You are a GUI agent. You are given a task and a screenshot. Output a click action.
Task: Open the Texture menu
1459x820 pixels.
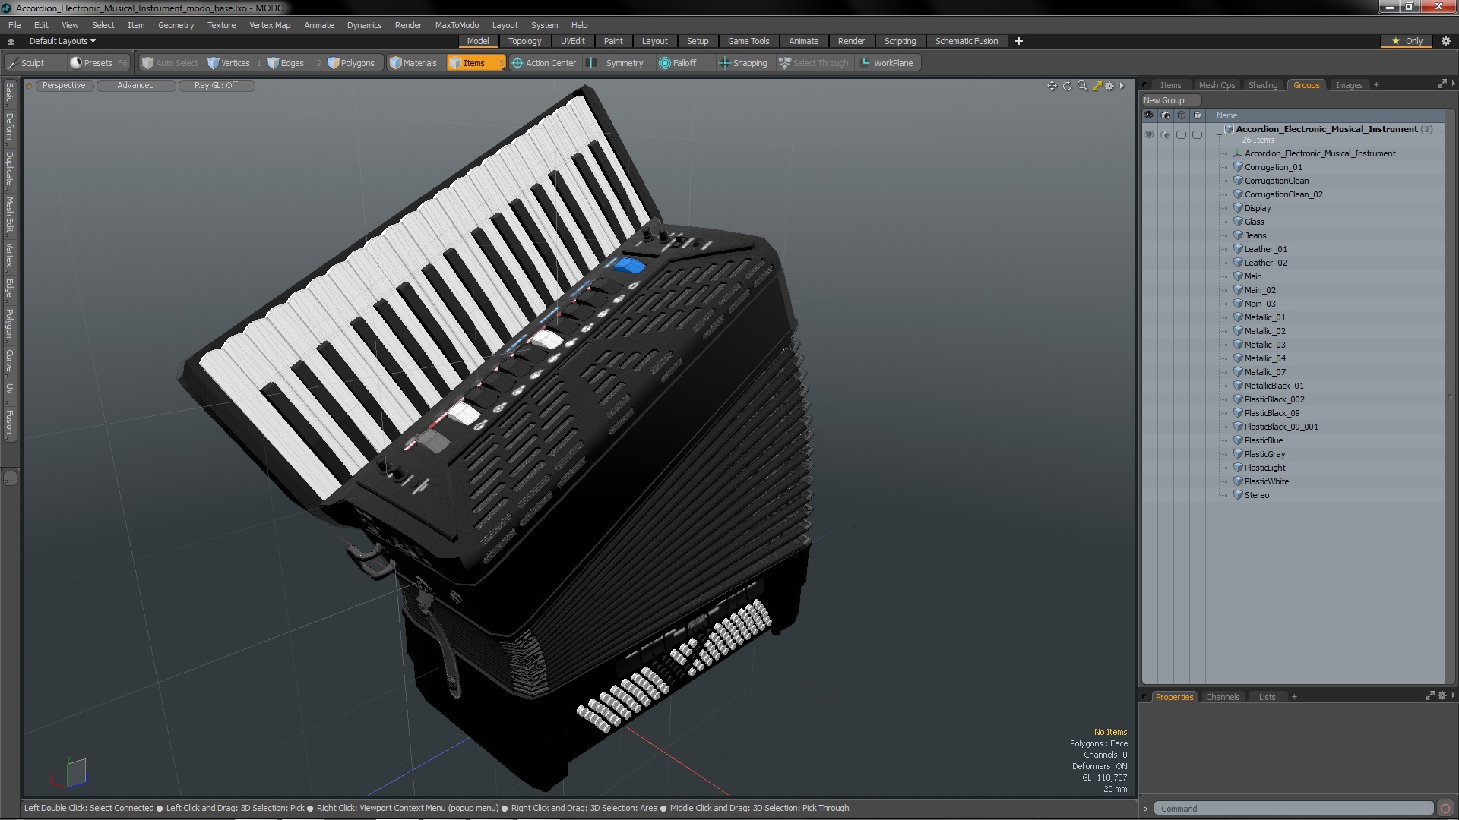[x=221, y=25]
